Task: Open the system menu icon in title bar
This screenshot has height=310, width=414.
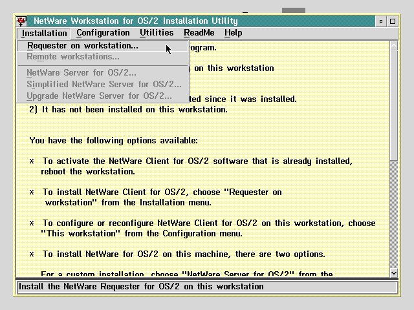Action: point(21,21)
